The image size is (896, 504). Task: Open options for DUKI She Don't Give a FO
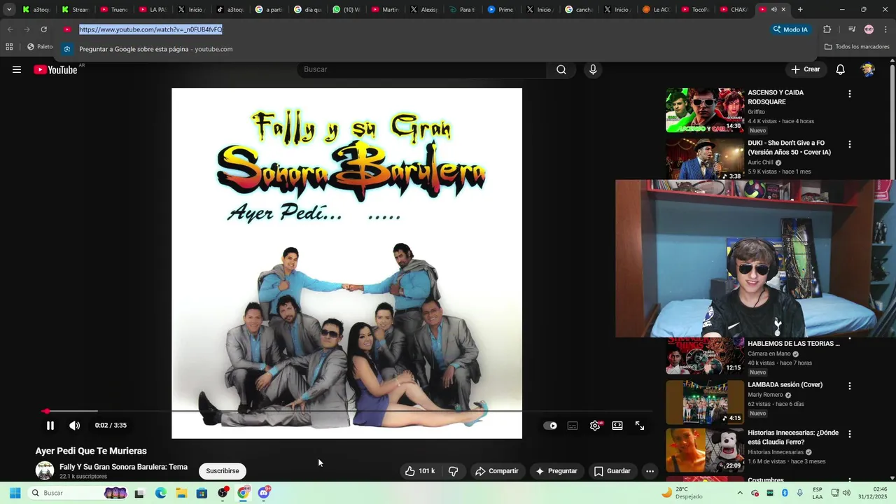pos(850,144)
